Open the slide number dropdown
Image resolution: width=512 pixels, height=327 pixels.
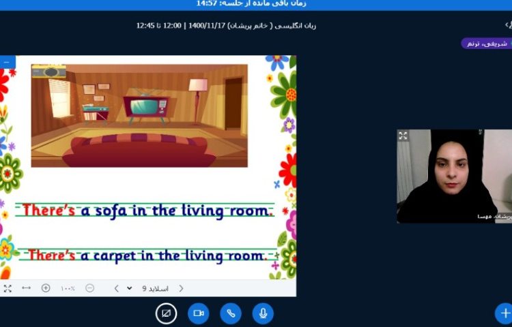(x=130, y=288)
